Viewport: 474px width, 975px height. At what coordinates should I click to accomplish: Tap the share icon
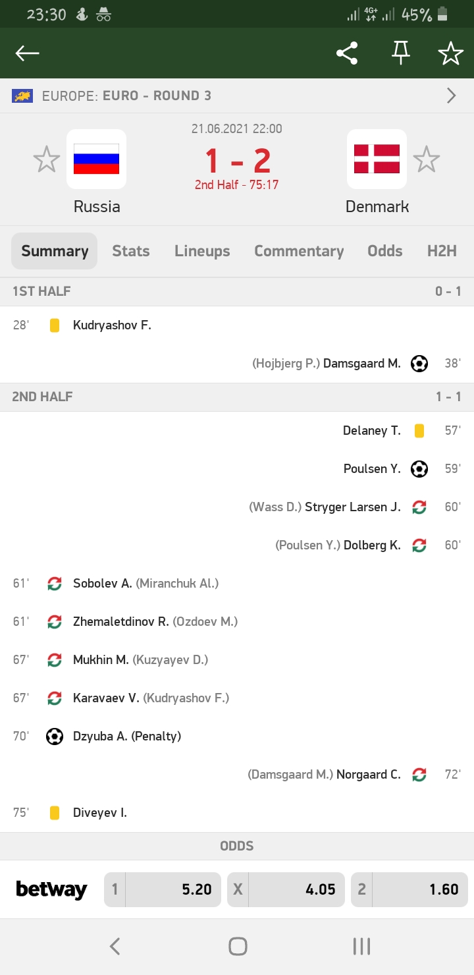coord(347,53)
